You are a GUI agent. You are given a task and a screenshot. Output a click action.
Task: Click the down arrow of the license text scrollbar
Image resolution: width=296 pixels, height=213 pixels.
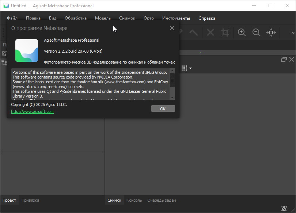[172, 97]
